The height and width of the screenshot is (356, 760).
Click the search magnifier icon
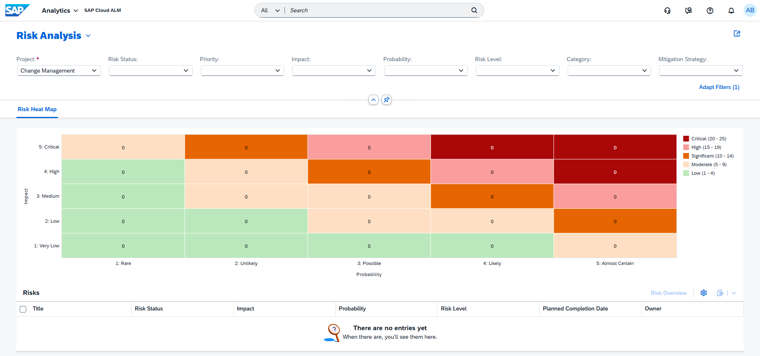(x=474, y=10)
